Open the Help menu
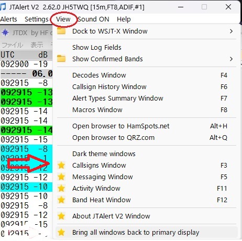Image resolution: width=242 pixels, height=241 pixels. [124, 19]
